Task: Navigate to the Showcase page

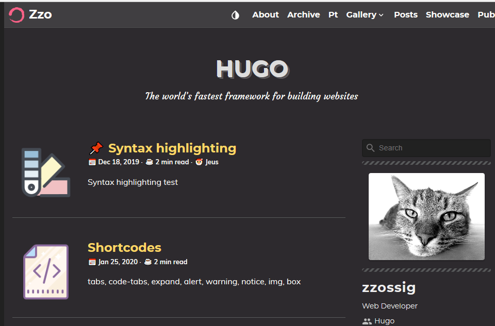Action: (x=447, y=15)
